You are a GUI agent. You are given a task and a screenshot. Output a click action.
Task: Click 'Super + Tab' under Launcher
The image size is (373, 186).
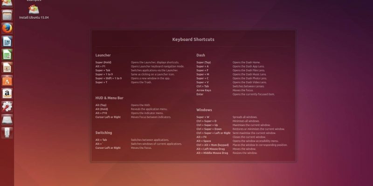[x=103, y=70]
